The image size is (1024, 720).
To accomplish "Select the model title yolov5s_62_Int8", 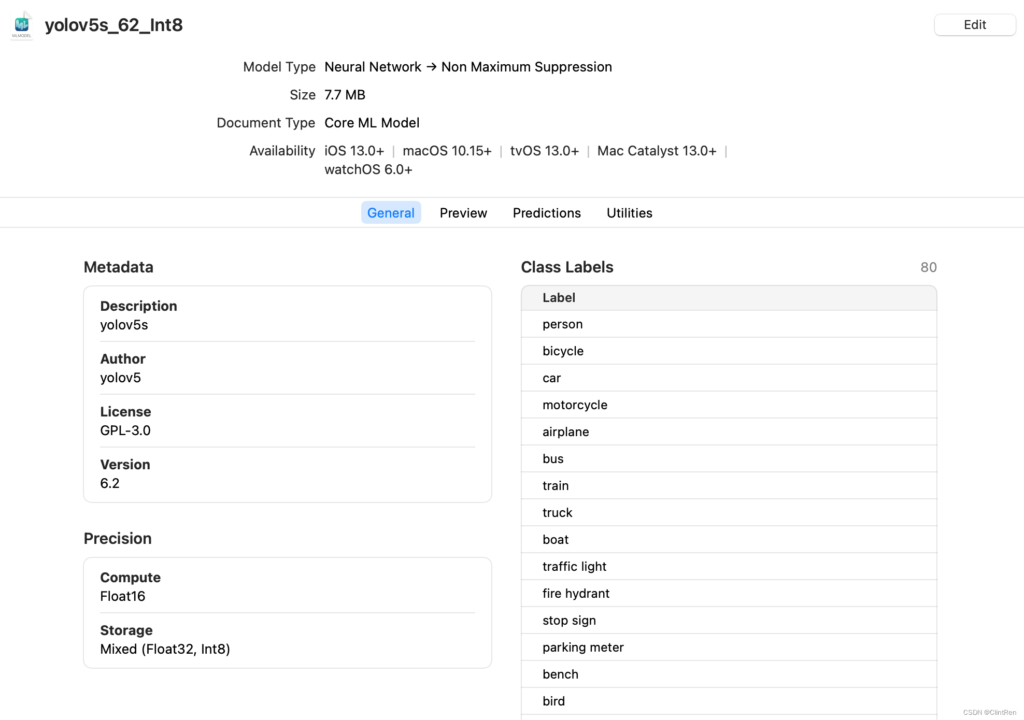I will pyautogui.click(x=113, y=25).
